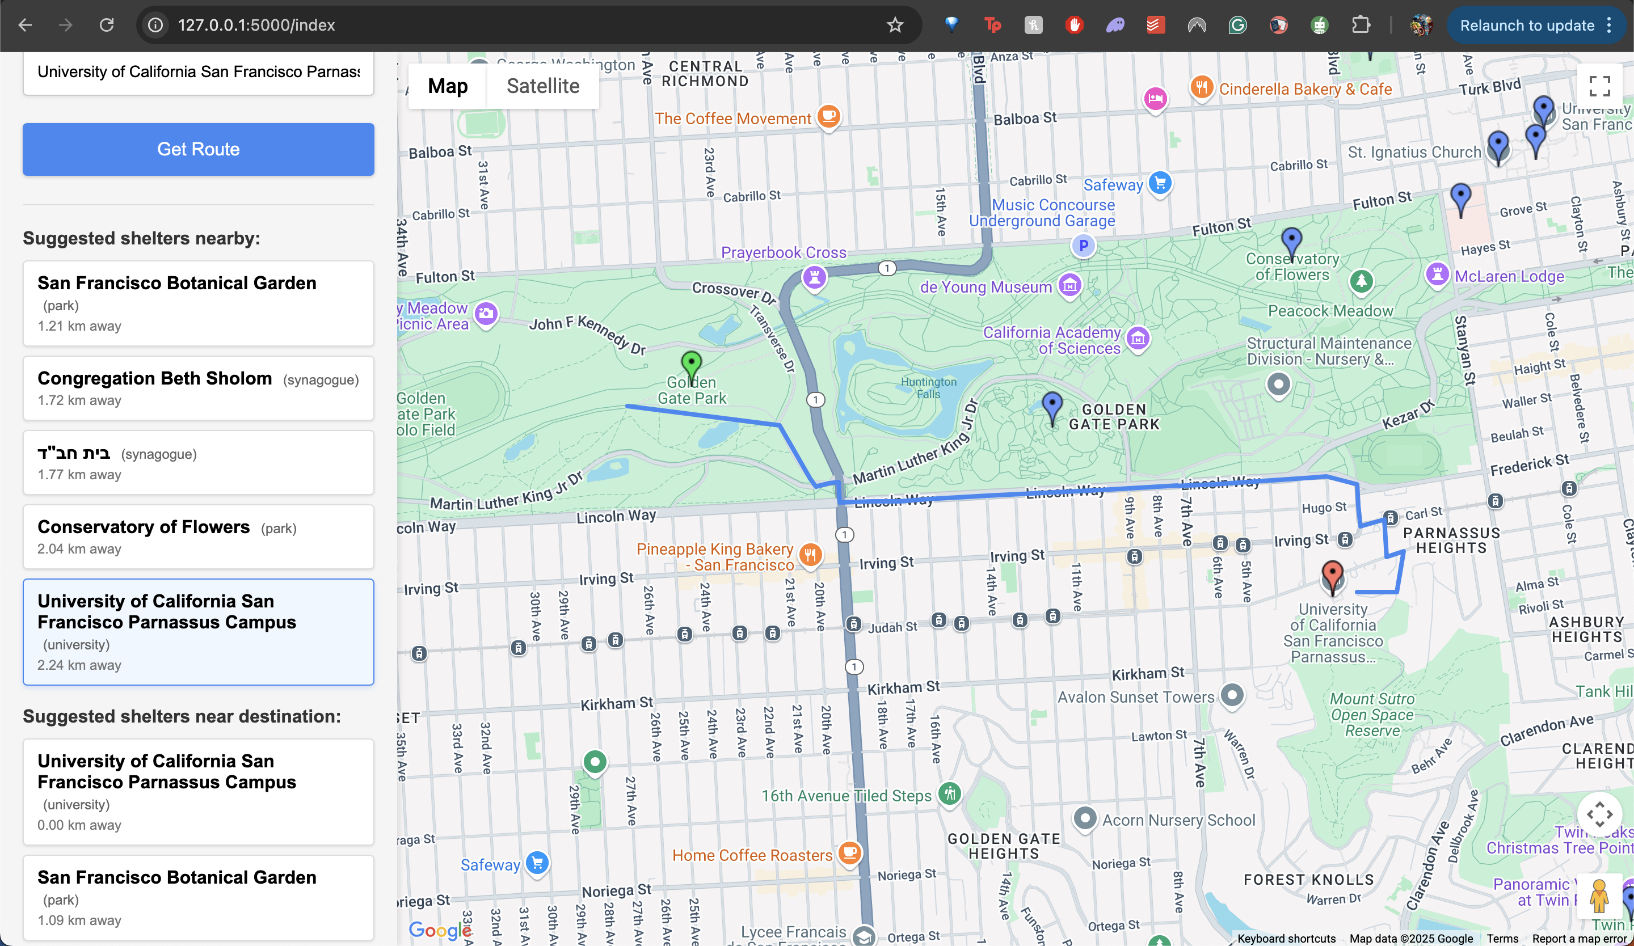Click the destination input field
Viewport: 1634px width, 946px height.
199,72
